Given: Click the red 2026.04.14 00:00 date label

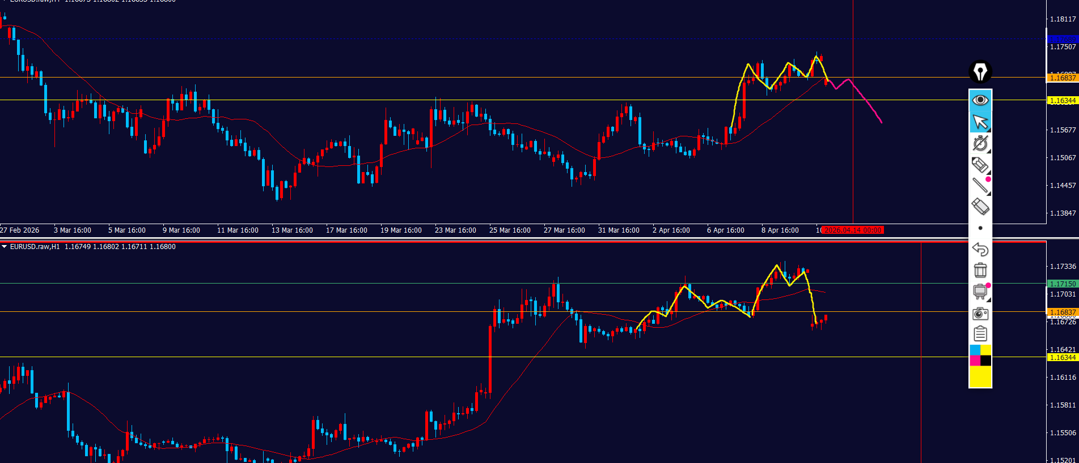Looking at the screenshot, I should [x=853, y=230].
